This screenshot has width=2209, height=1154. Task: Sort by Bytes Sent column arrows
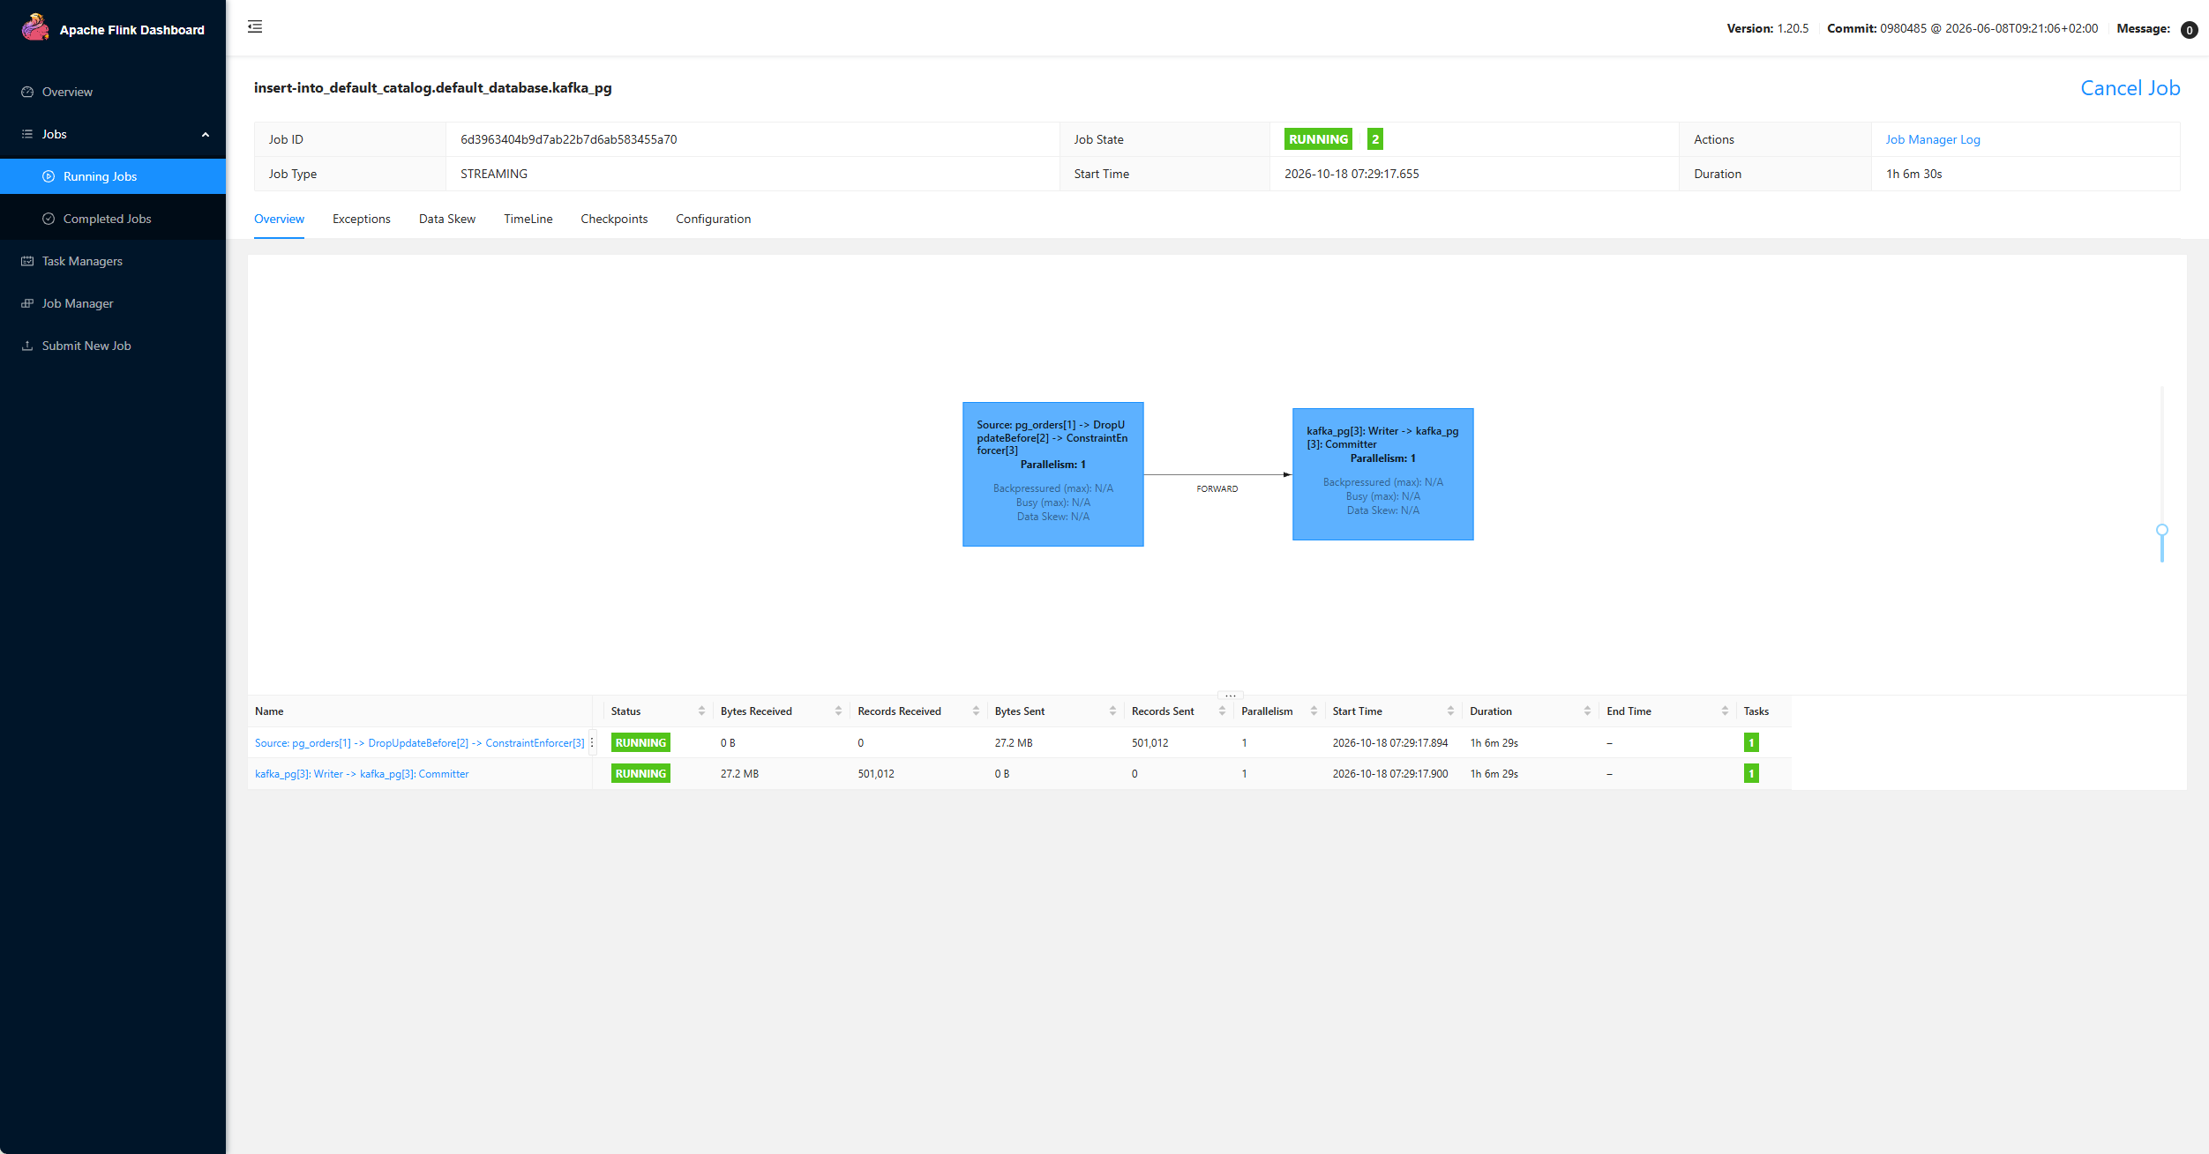1112,711
